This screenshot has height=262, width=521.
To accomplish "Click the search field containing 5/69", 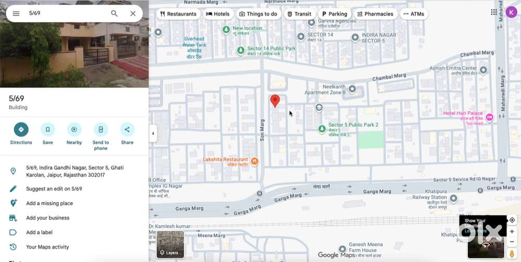I will tap(67, 14).
